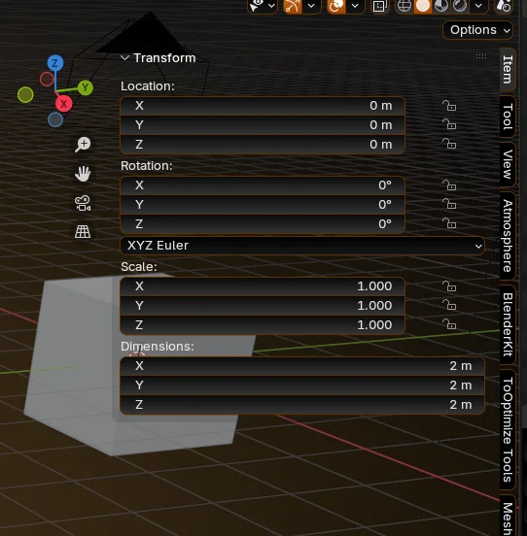Click the Scale Z value slider
The width and height of the screenshot is (527, 536).
263,324
